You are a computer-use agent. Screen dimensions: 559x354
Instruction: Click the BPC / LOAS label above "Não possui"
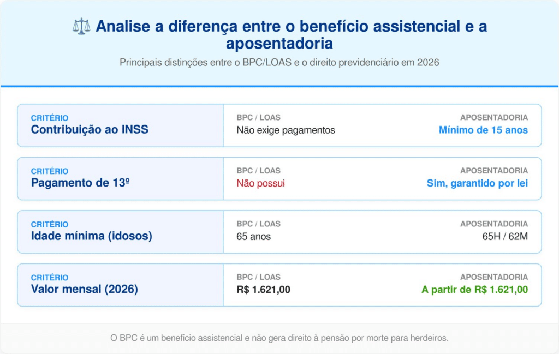click(x=258, y=171)
